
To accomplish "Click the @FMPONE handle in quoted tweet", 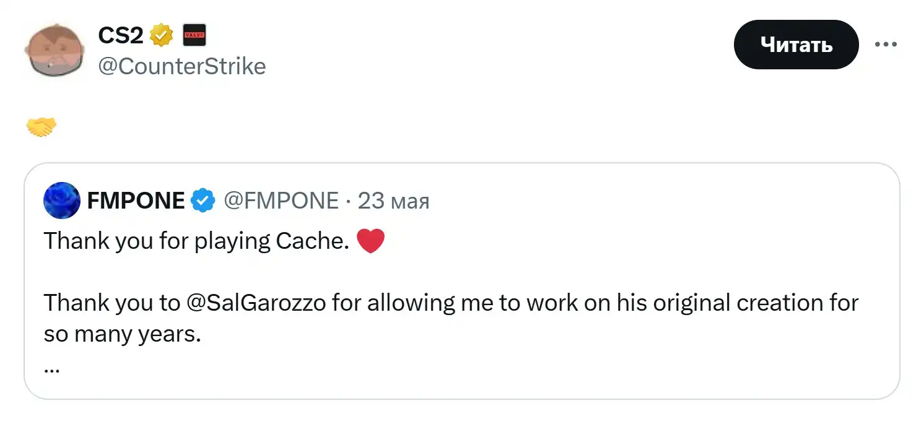I will 282,199.
